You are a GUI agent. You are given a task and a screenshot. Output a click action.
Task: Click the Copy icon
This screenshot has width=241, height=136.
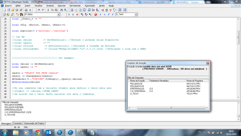point(52,10)
